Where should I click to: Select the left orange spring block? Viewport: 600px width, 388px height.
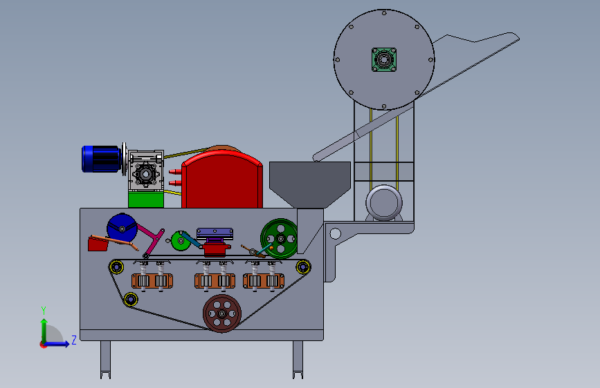(152, 281)
